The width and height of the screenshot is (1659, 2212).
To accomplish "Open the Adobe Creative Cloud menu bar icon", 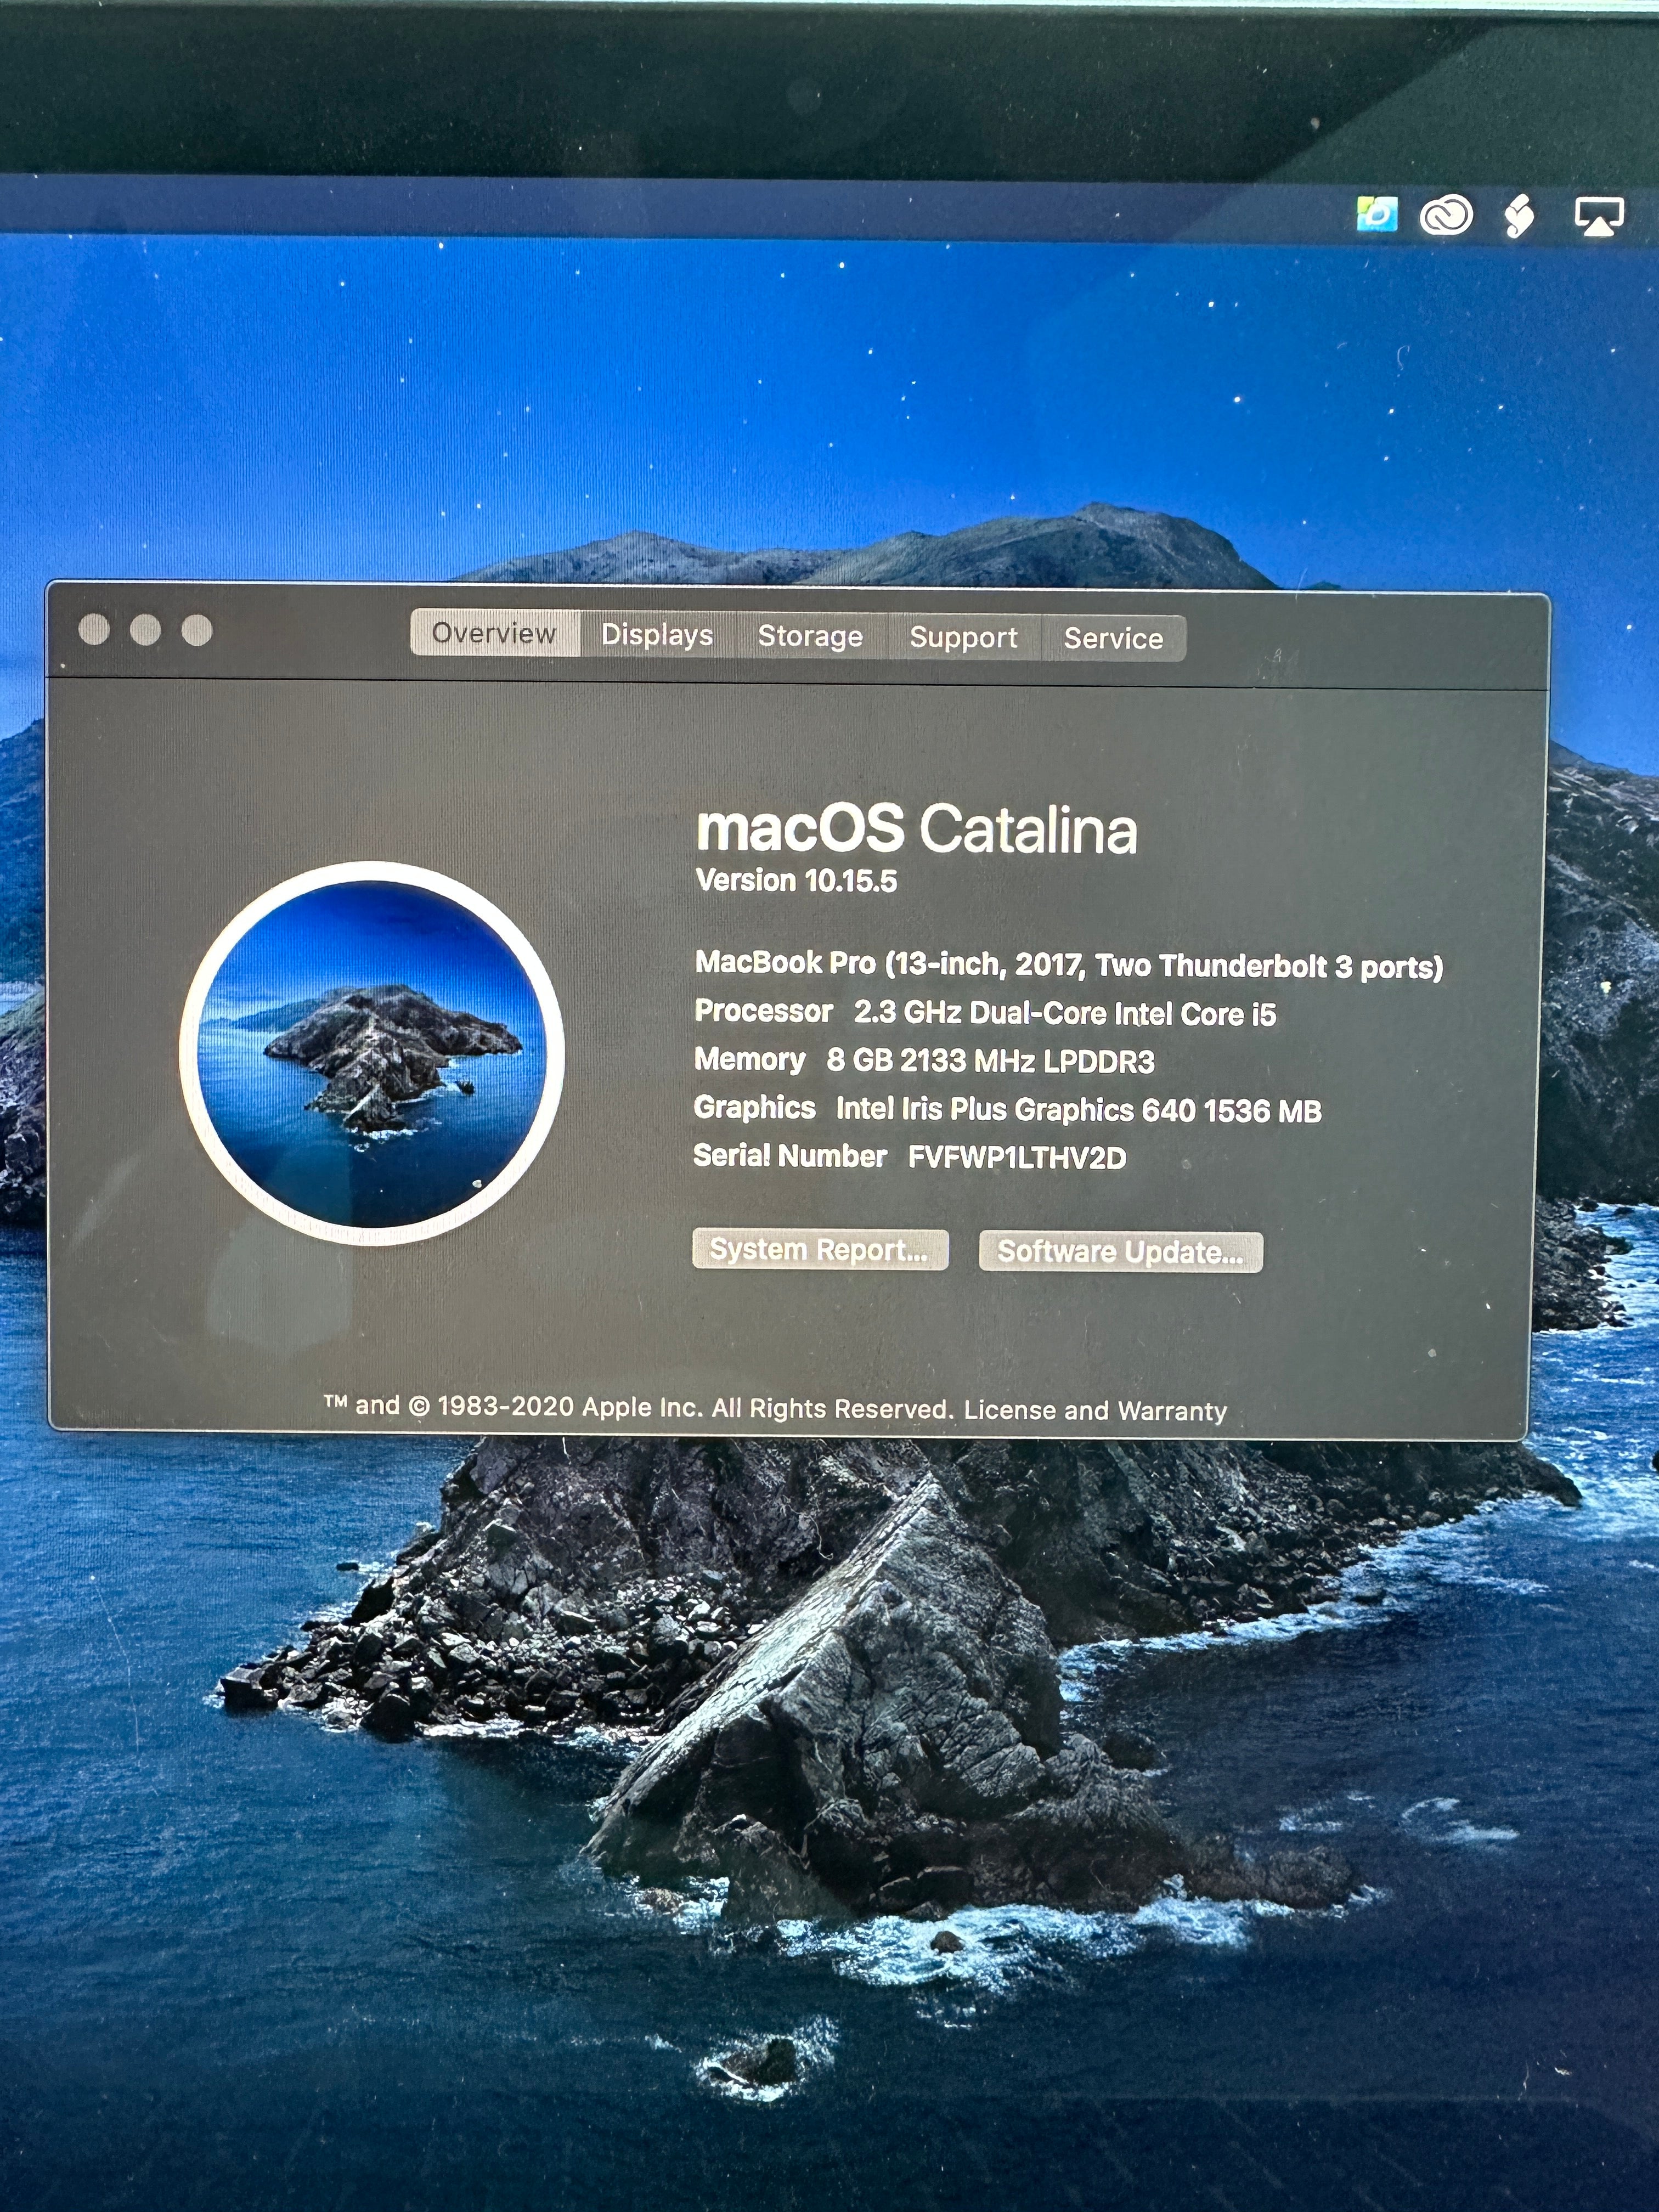I will 1446,215.
